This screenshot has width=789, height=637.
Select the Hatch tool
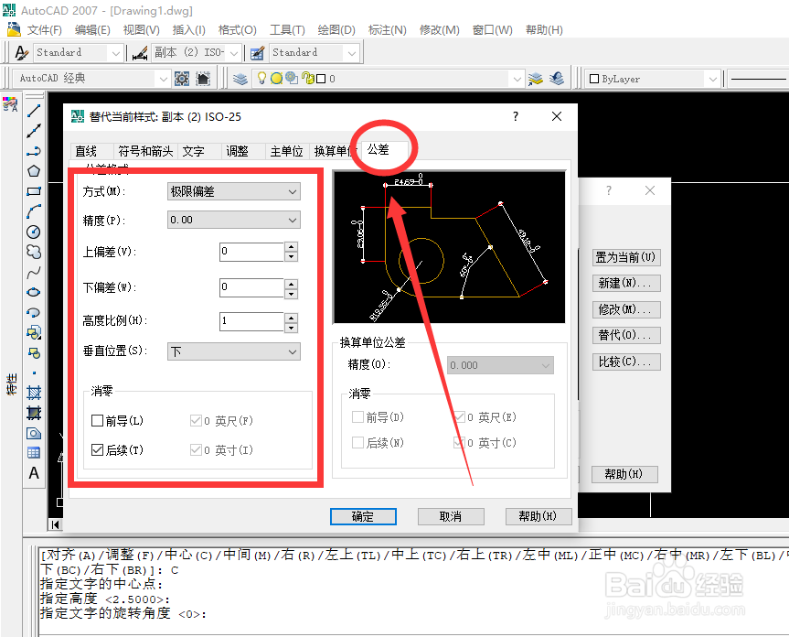point(34,393)
